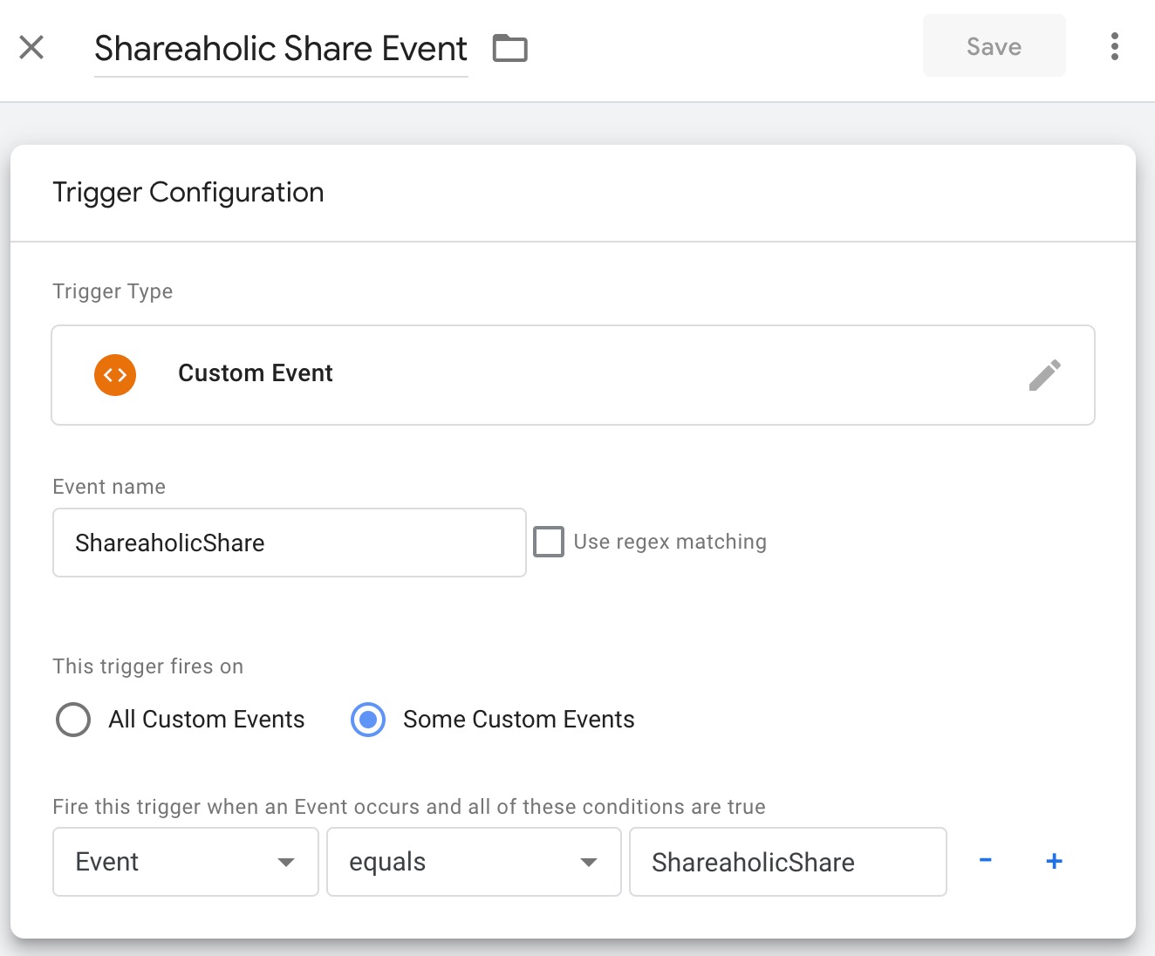1155x956 pixels.
Task: Click the Save button
Action: (x=994, y=46)
